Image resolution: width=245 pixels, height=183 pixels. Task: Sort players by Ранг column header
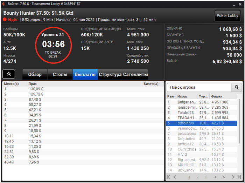[x=171, y=96]
